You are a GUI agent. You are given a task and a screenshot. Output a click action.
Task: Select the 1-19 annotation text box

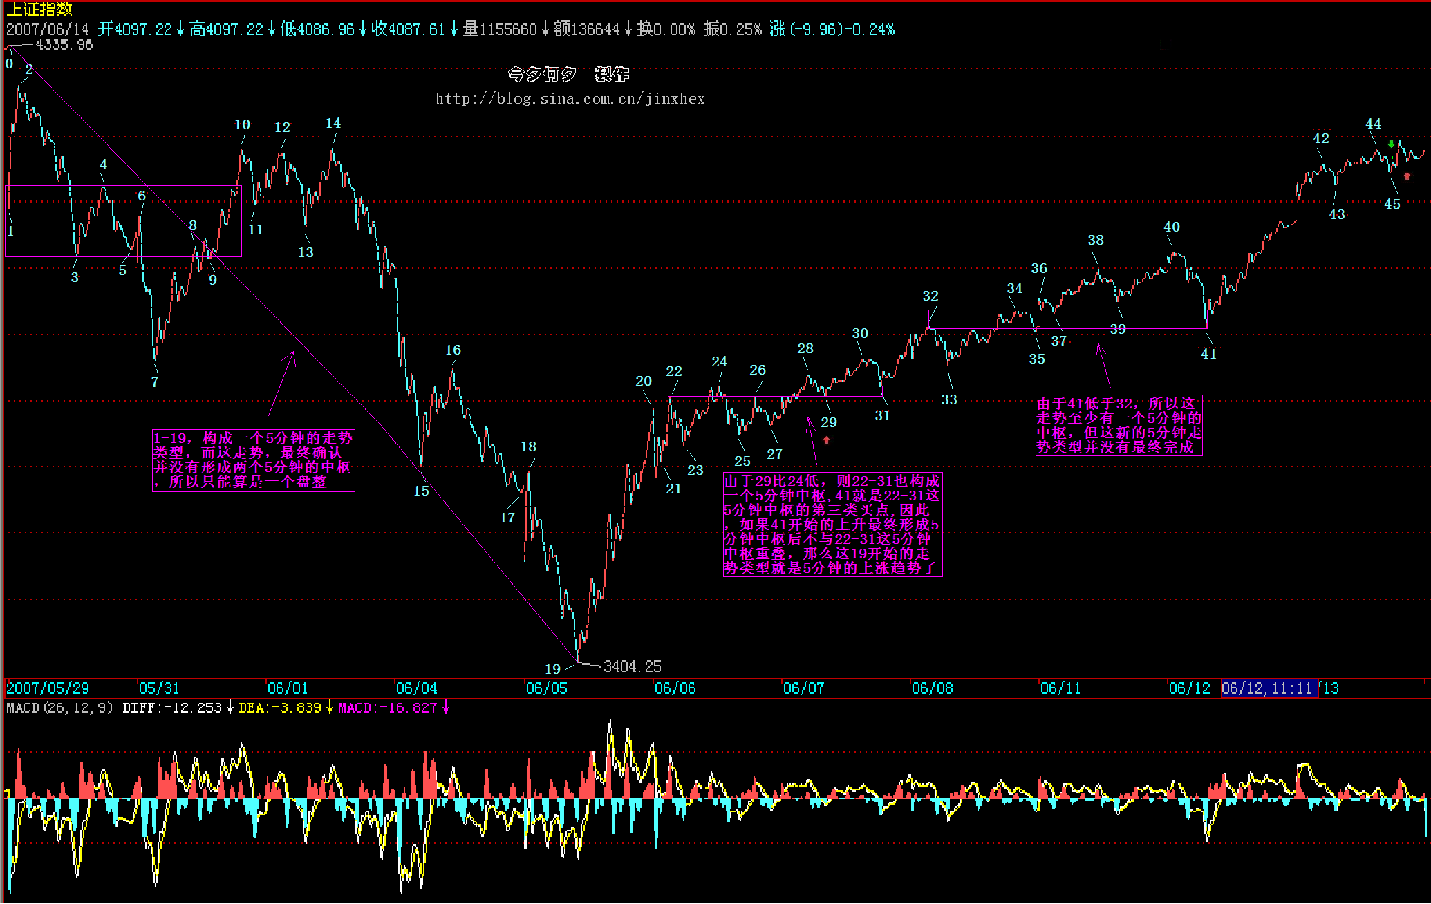point(253,460)
